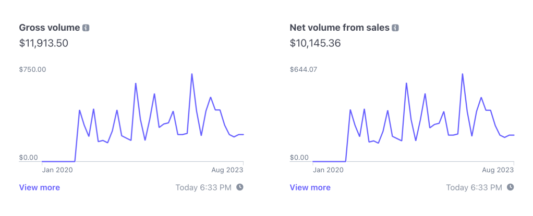Click the $750.00 axis label

pyautogui.click(x=32, y=69)
